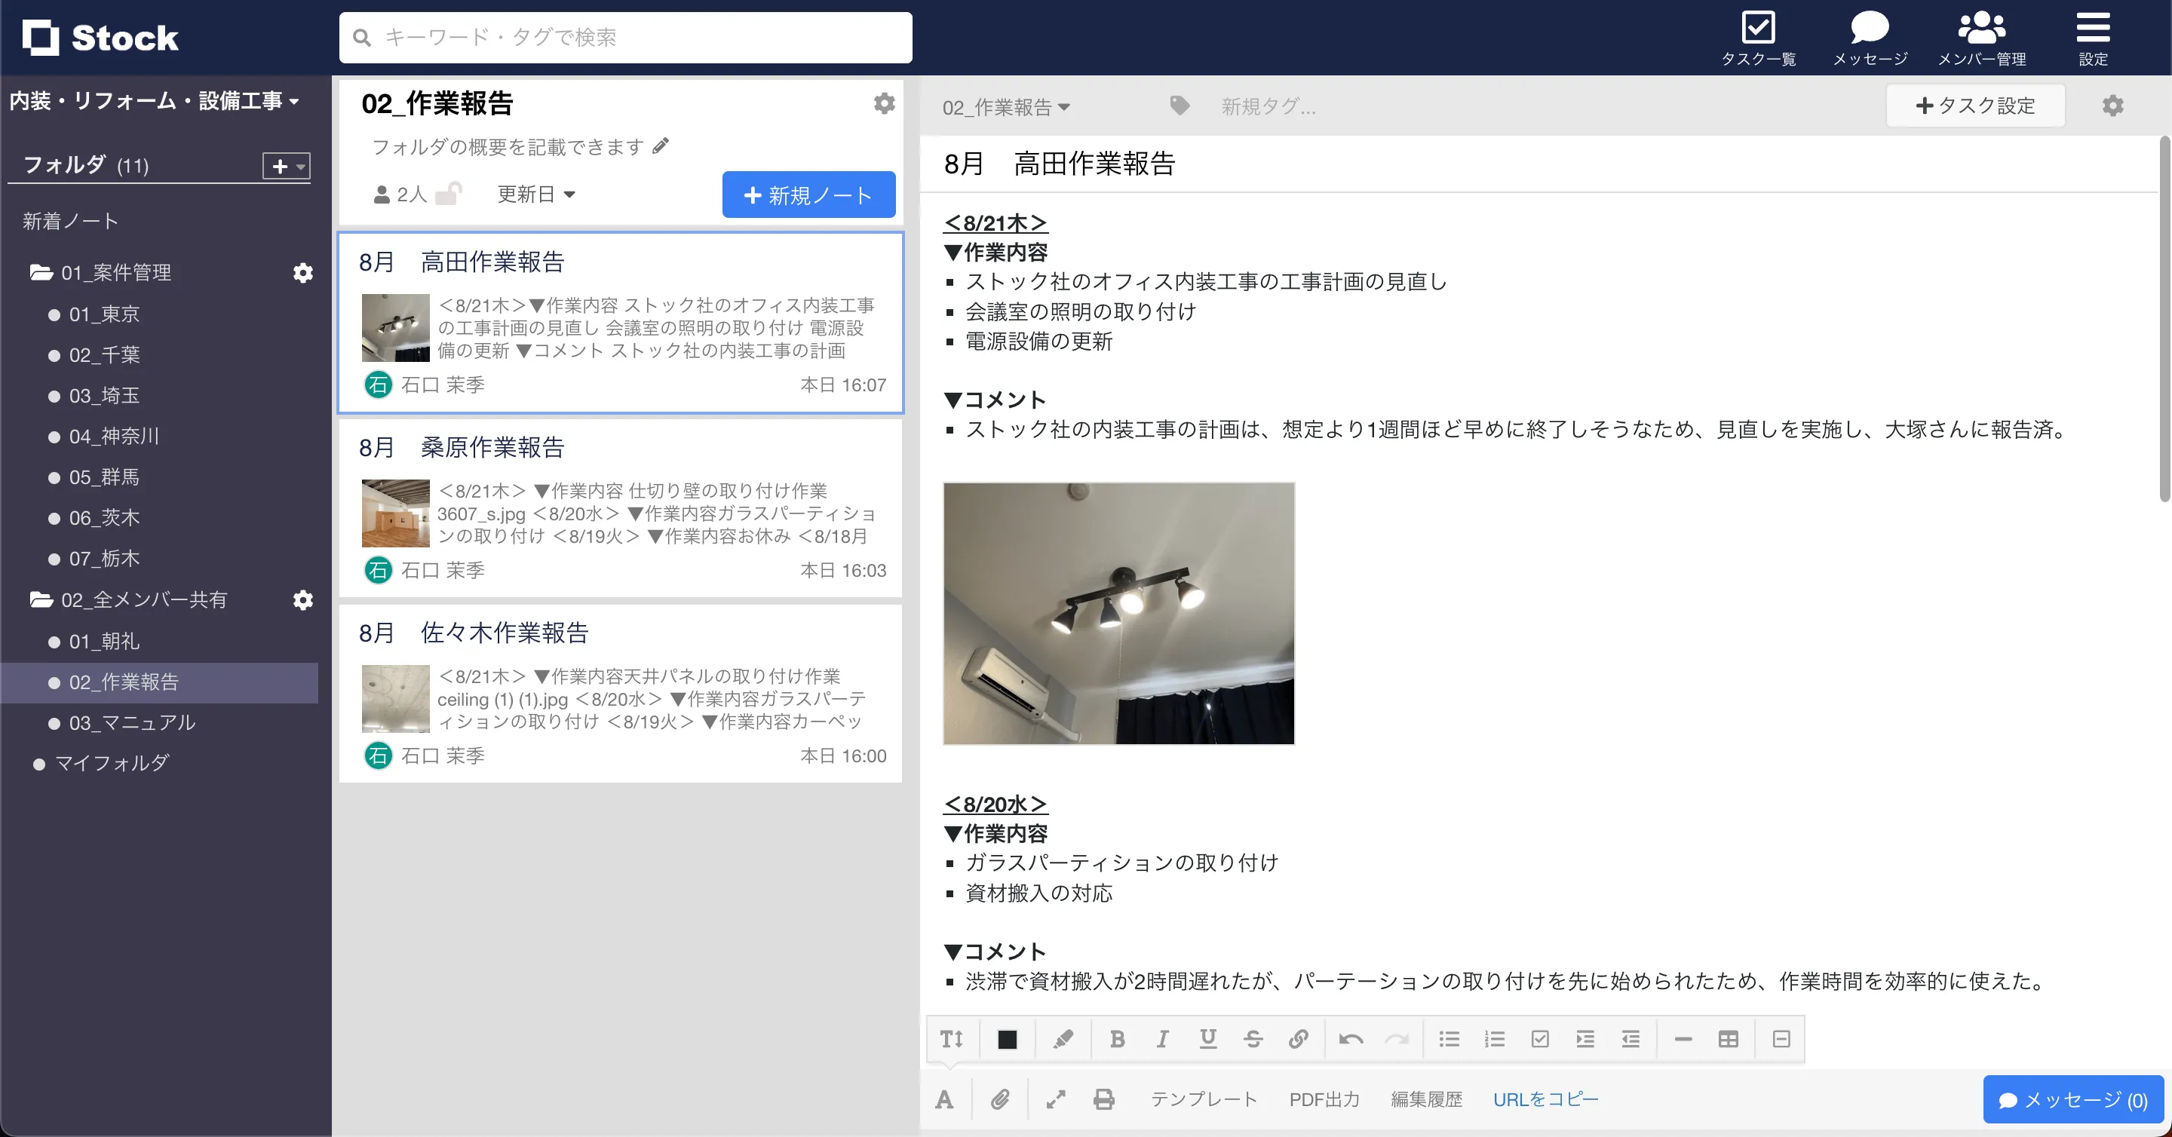Toggle italic formatting
Screen dimensions: 2172x1137
1163,1039
